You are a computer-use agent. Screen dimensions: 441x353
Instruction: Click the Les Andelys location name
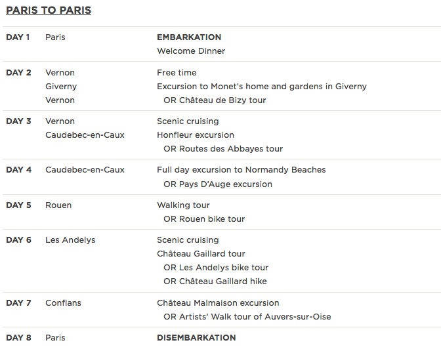[70, 240]
